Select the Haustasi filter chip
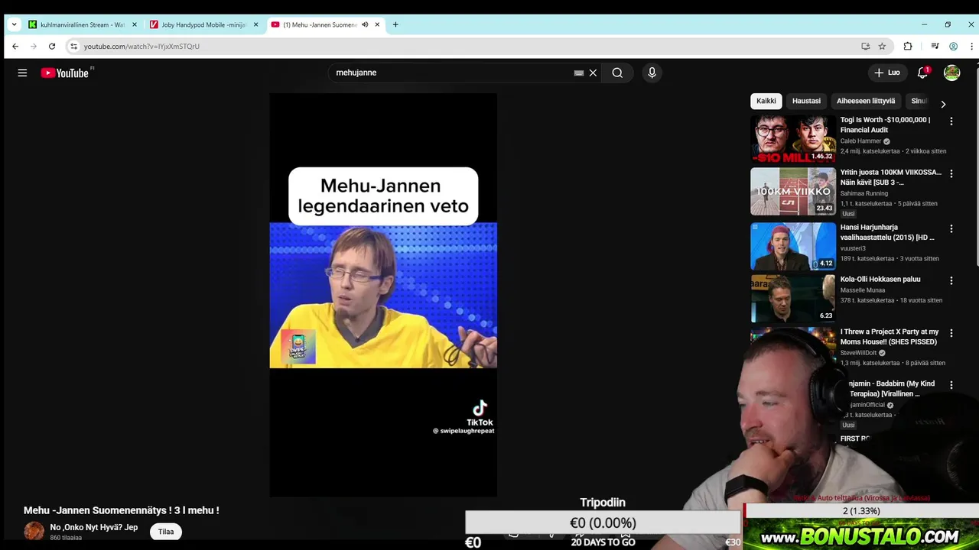 806,101
